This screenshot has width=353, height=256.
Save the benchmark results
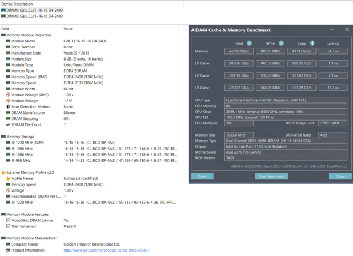pyautogui.click(x=202, y=176)
